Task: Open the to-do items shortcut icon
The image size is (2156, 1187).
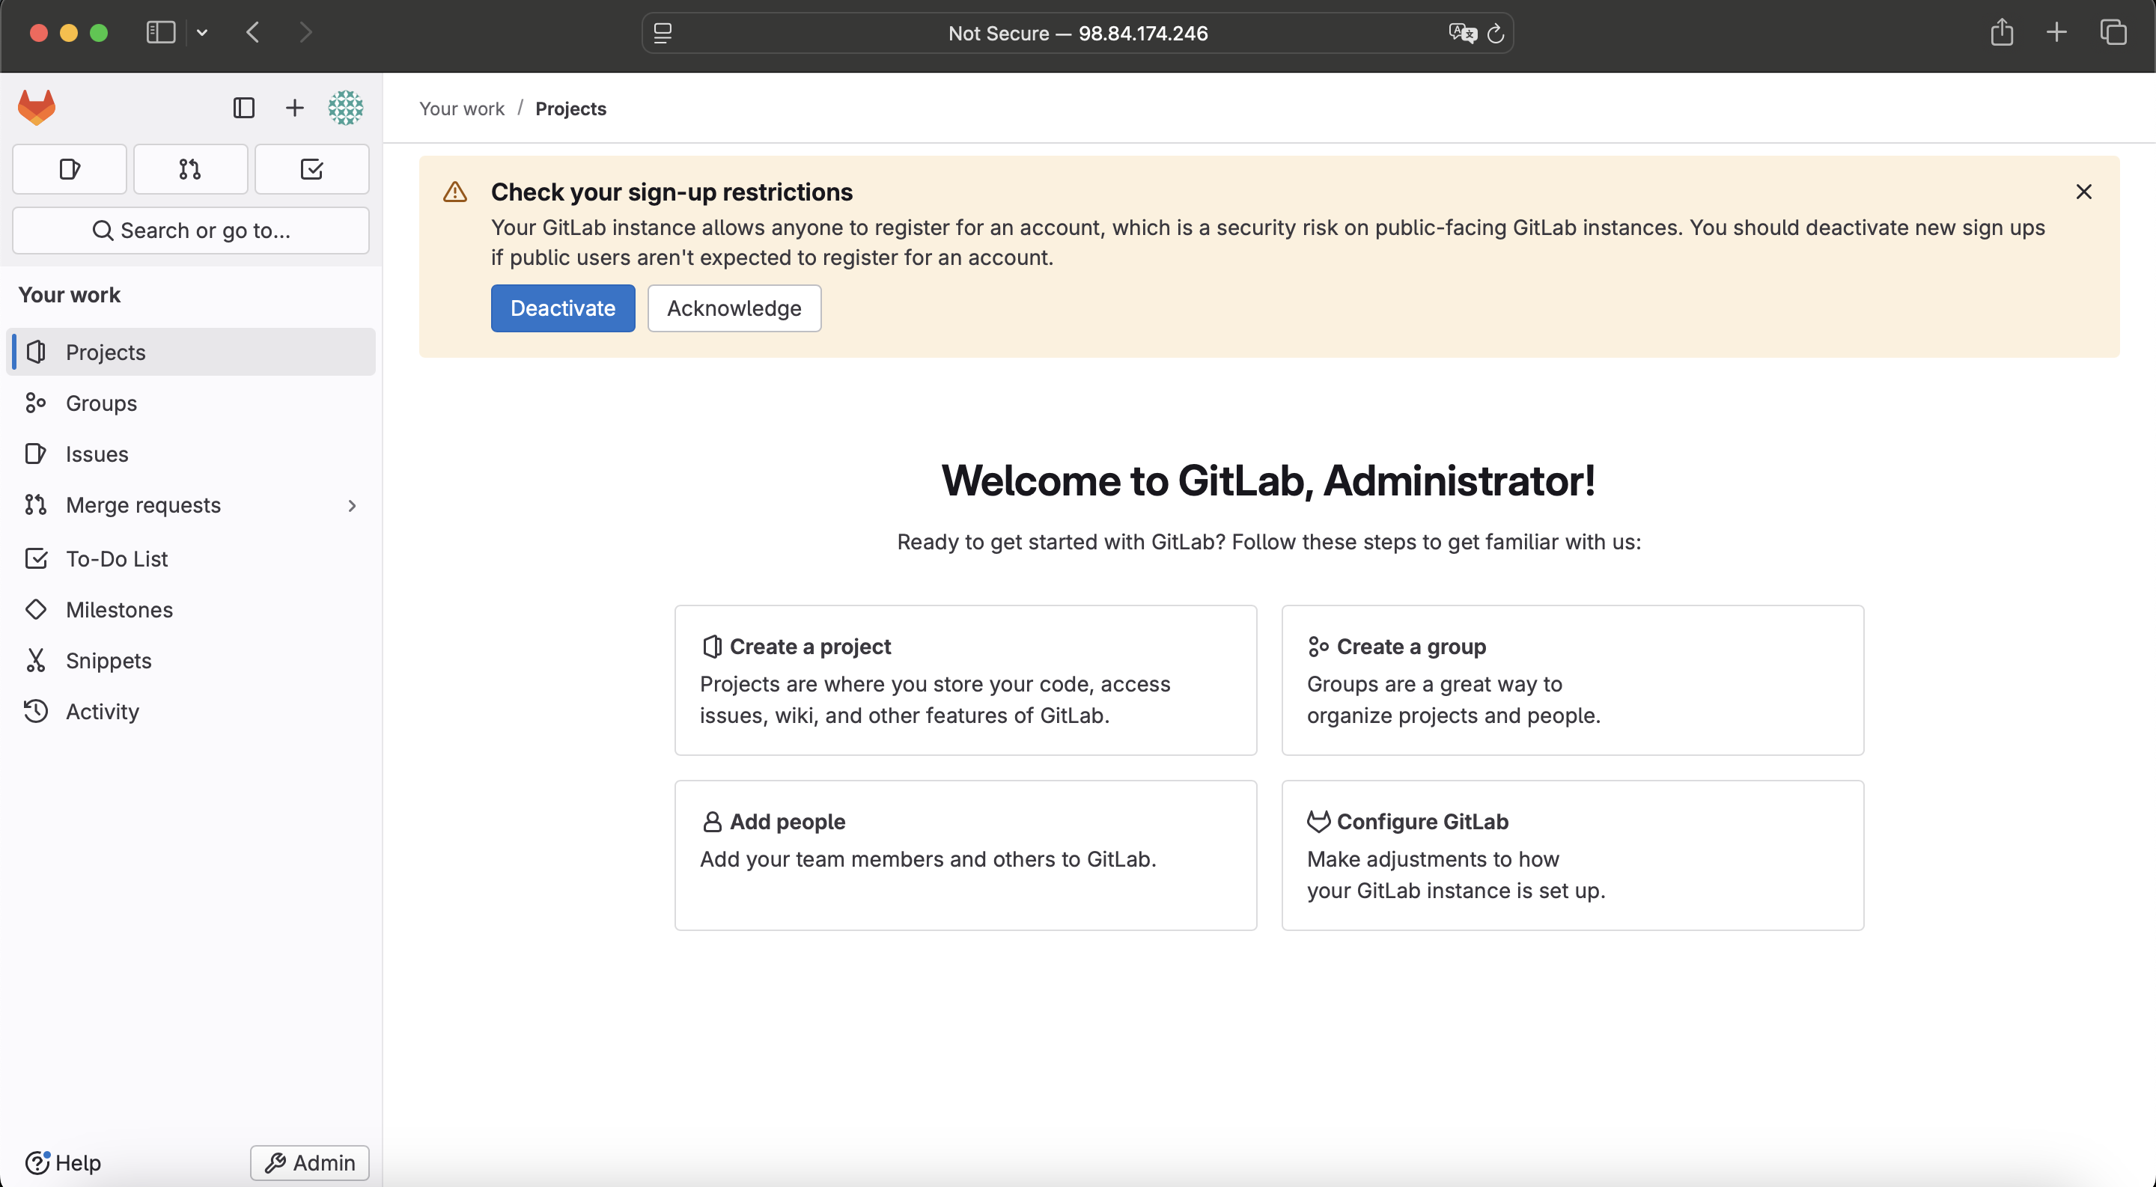Action: coord(311,169)
